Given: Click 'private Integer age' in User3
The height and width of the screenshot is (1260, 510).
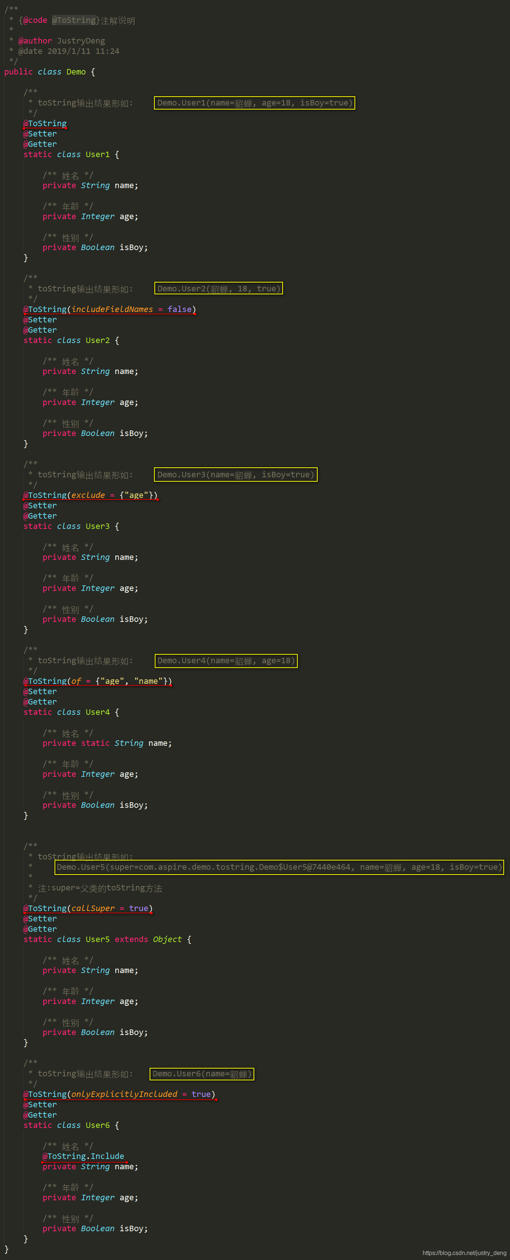Looking at the screenshot, I should click(x=90, y=588).
